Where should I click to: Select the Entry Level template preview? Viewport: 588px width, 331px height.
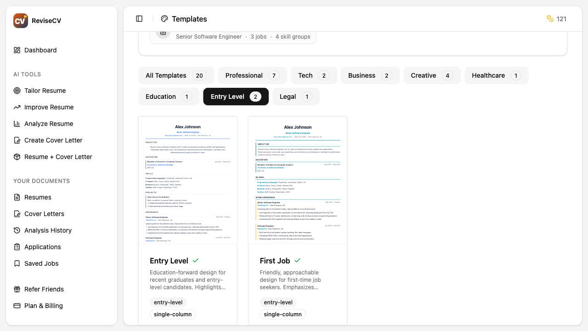[188, 180]
